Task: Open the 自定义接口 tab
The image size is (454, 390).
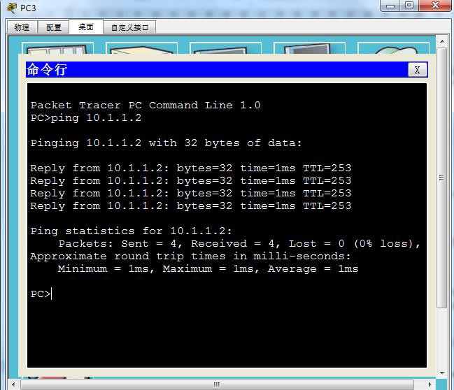Action: pyautogui.click(x=129, y=27)
